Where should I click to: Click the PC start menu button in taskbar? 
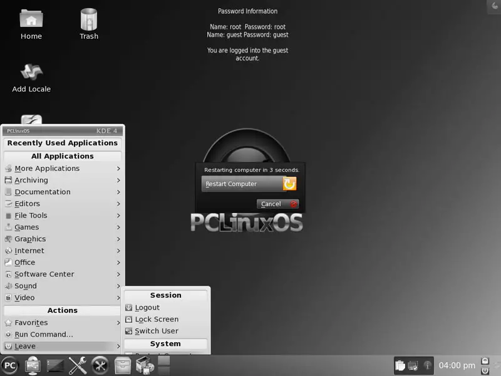9,365
